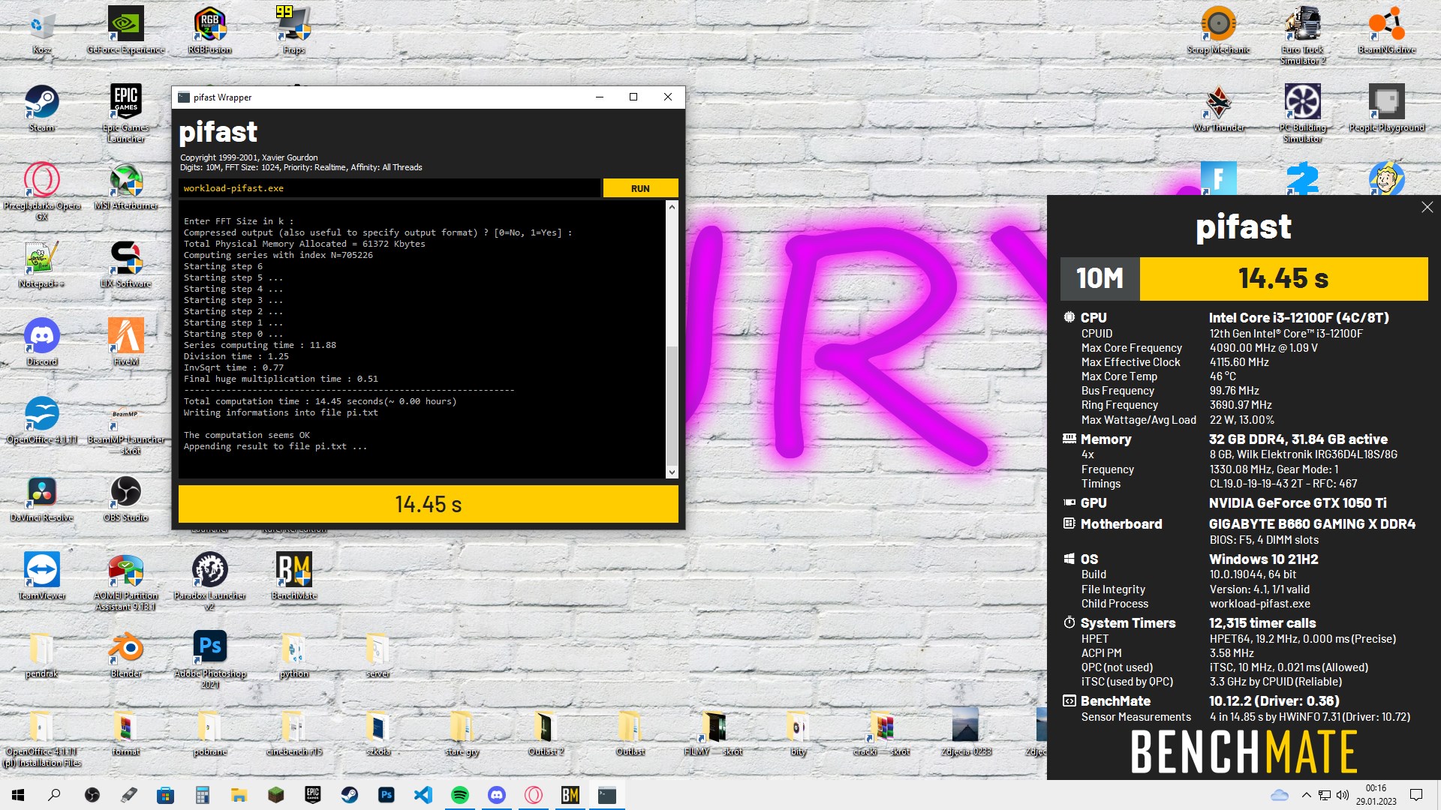
Task: Open the Fraps desktop icon
Action: click(294, 31)
